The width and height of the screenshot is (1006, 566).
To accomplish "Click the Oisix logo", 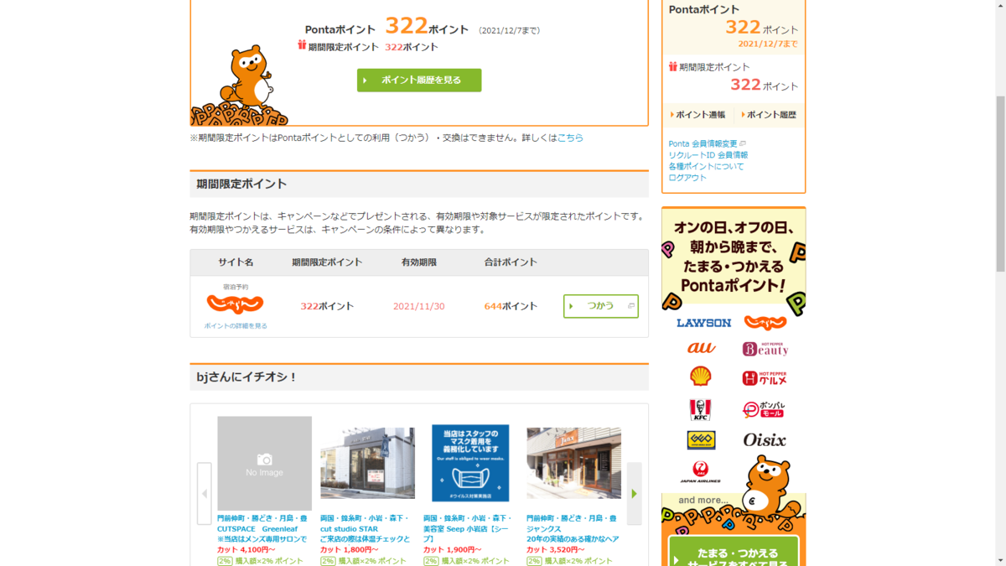I will [765, 439].
